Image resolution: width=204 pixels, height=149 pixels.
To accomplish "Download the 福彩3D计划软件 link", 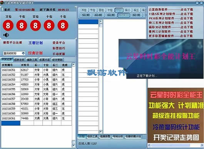I will (x=171, y=27).
